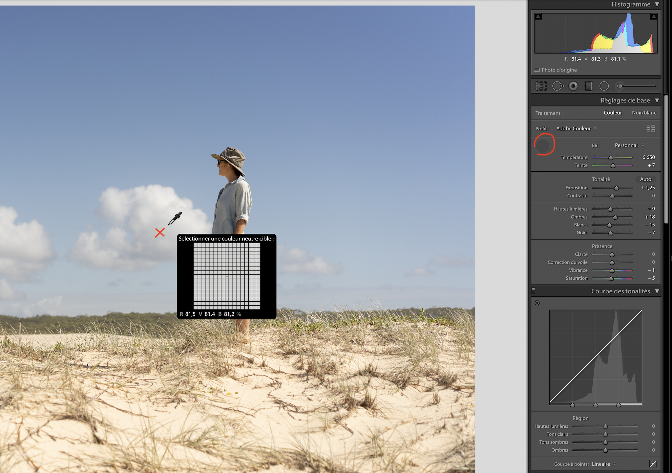Open the profile browser grid icon
The width and height of the screenshot is (672, 473).
651,128
